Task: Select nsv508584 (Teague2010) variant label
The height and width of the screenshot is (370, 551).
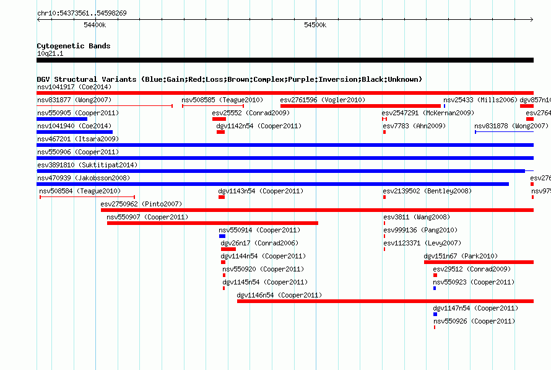Action: pyautogui.click(x=80, y=191)
